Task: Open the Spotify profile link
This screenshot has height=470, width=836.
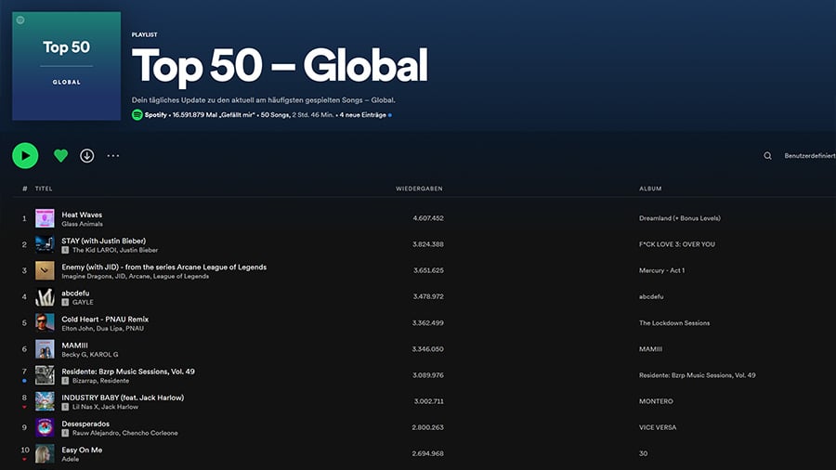Action: click(x=156, y=115)
